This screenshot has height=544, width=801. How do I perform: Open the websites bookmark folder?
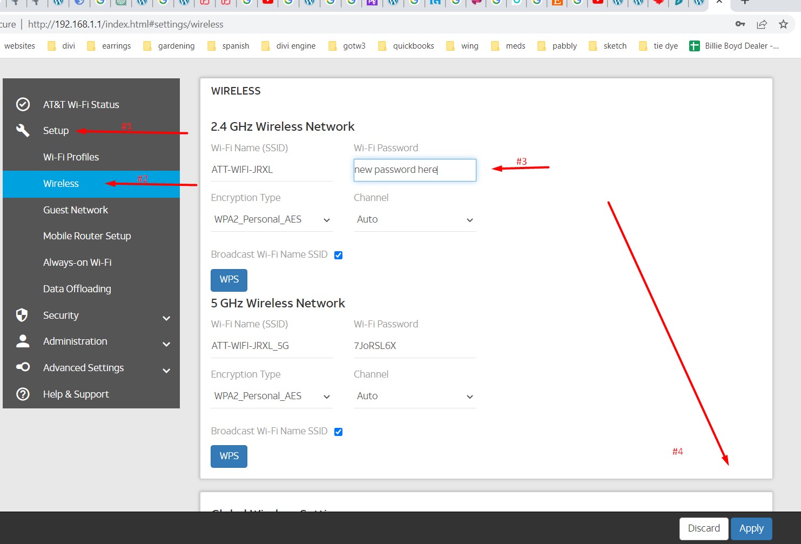click(x=19, y=46)
